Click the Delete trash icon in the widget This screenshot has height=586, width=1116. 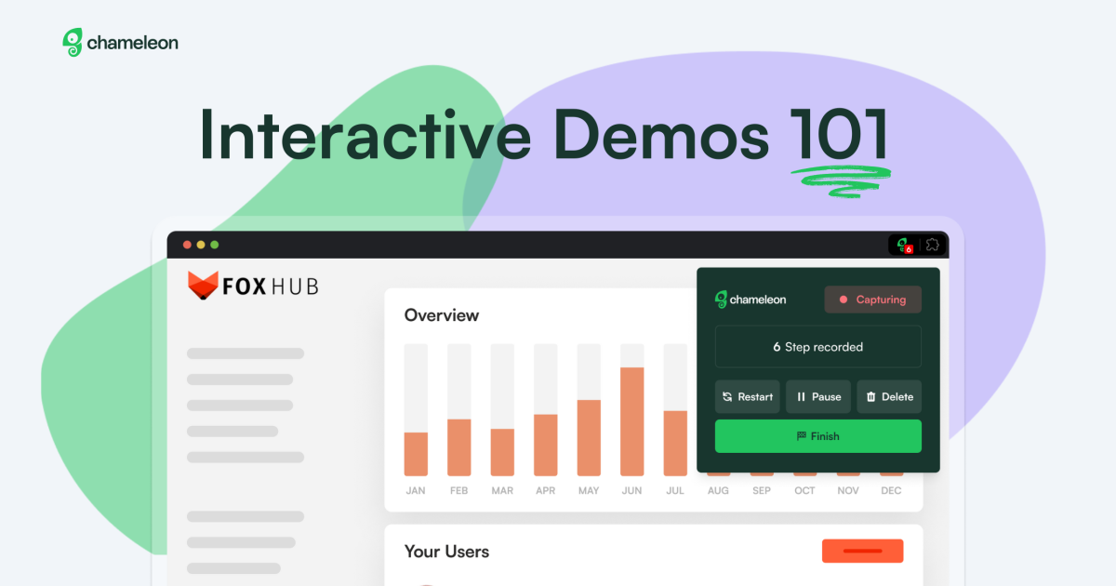tap(871, 396)
